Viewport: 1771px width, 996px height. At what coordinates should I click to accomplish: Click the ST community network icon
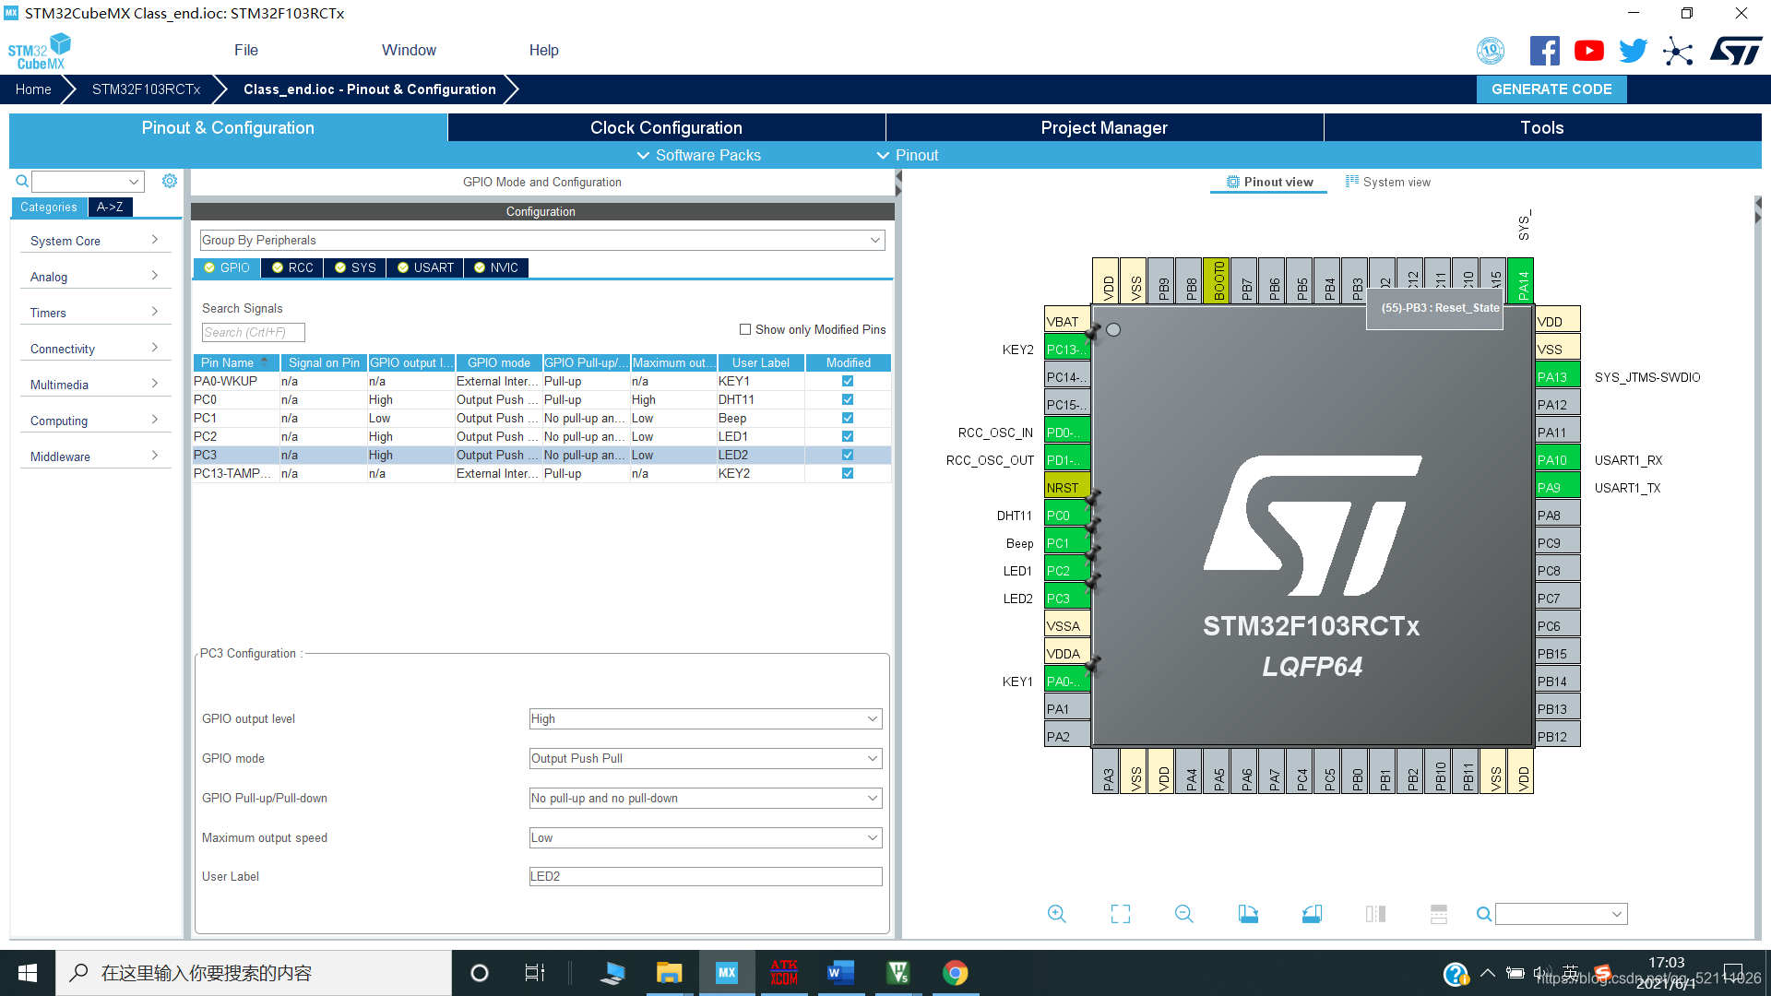(x=1678, y=51)
